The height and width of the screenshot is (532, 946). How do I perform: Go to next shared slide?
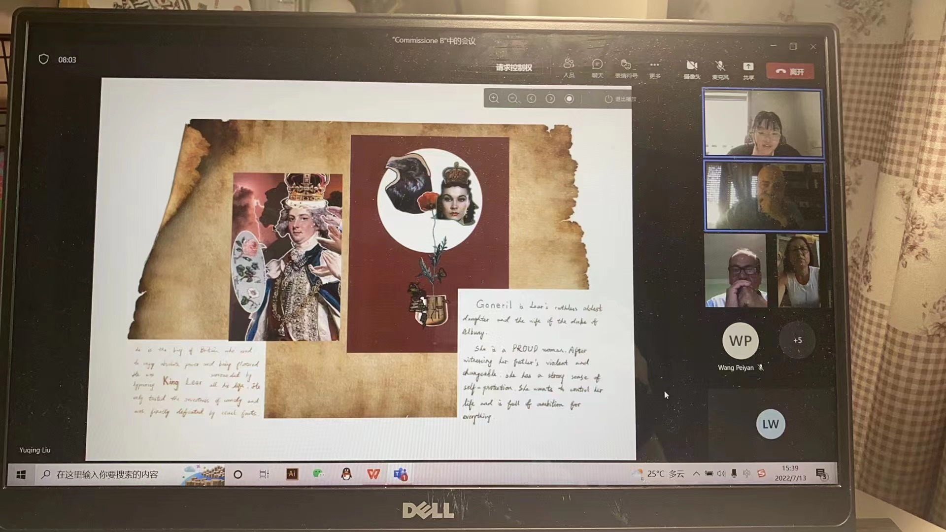[550, 99]
